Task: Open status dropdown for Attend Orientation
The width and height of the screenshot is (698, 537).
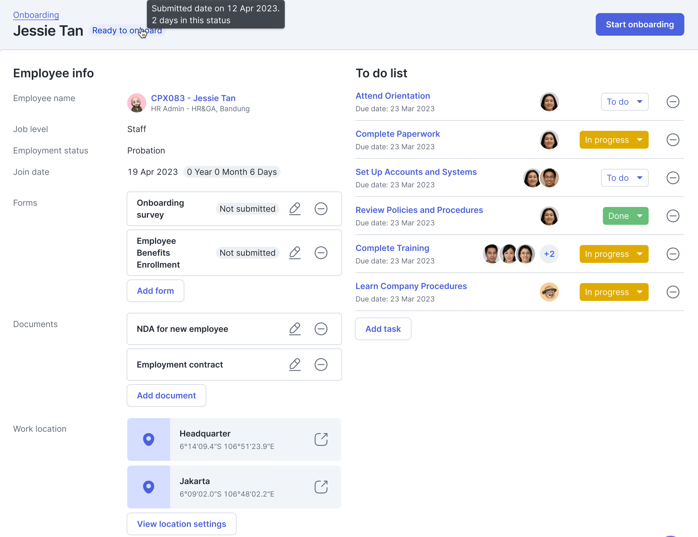Action: tap(625, 102)
